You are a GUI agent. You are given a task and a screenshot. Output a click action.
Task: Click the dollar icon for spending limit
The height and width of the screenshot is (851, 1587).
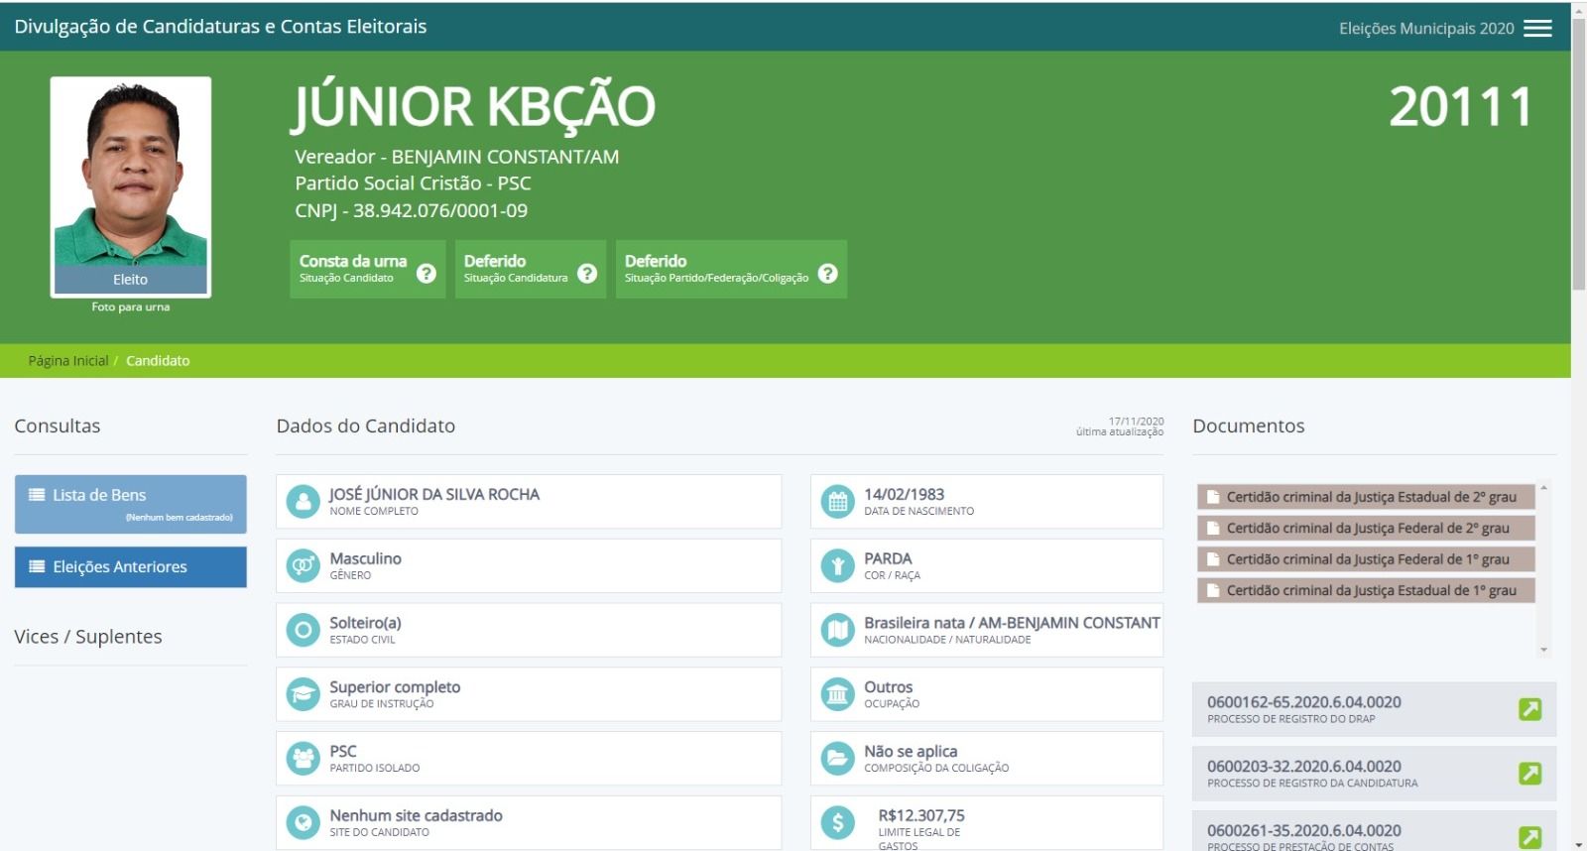(837, 822)
